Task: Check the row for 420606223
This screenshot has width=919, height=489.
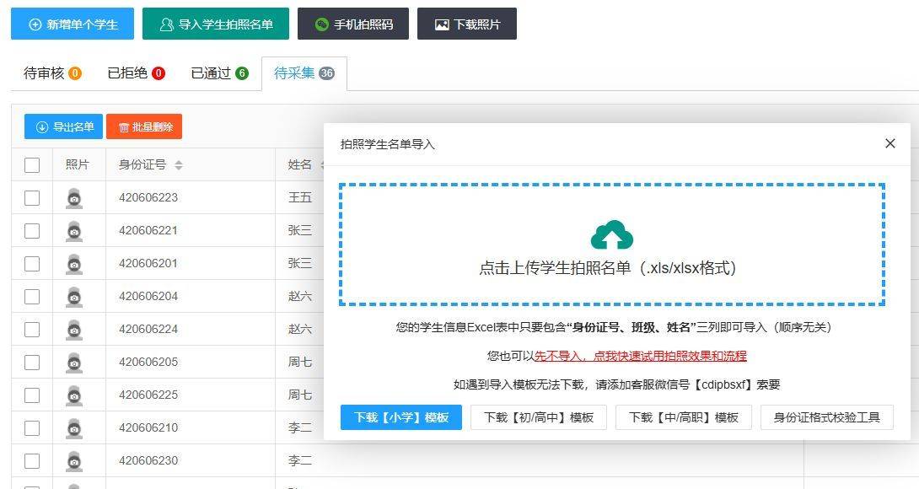Action: pyautogui.click(x=32, y=198)
